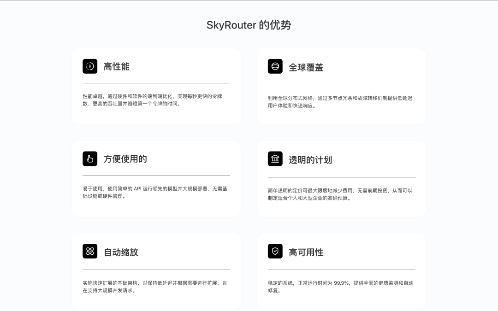Click the description starting 稳定的系统，正常运行时间
498x311 pixels.
(340, 287)
